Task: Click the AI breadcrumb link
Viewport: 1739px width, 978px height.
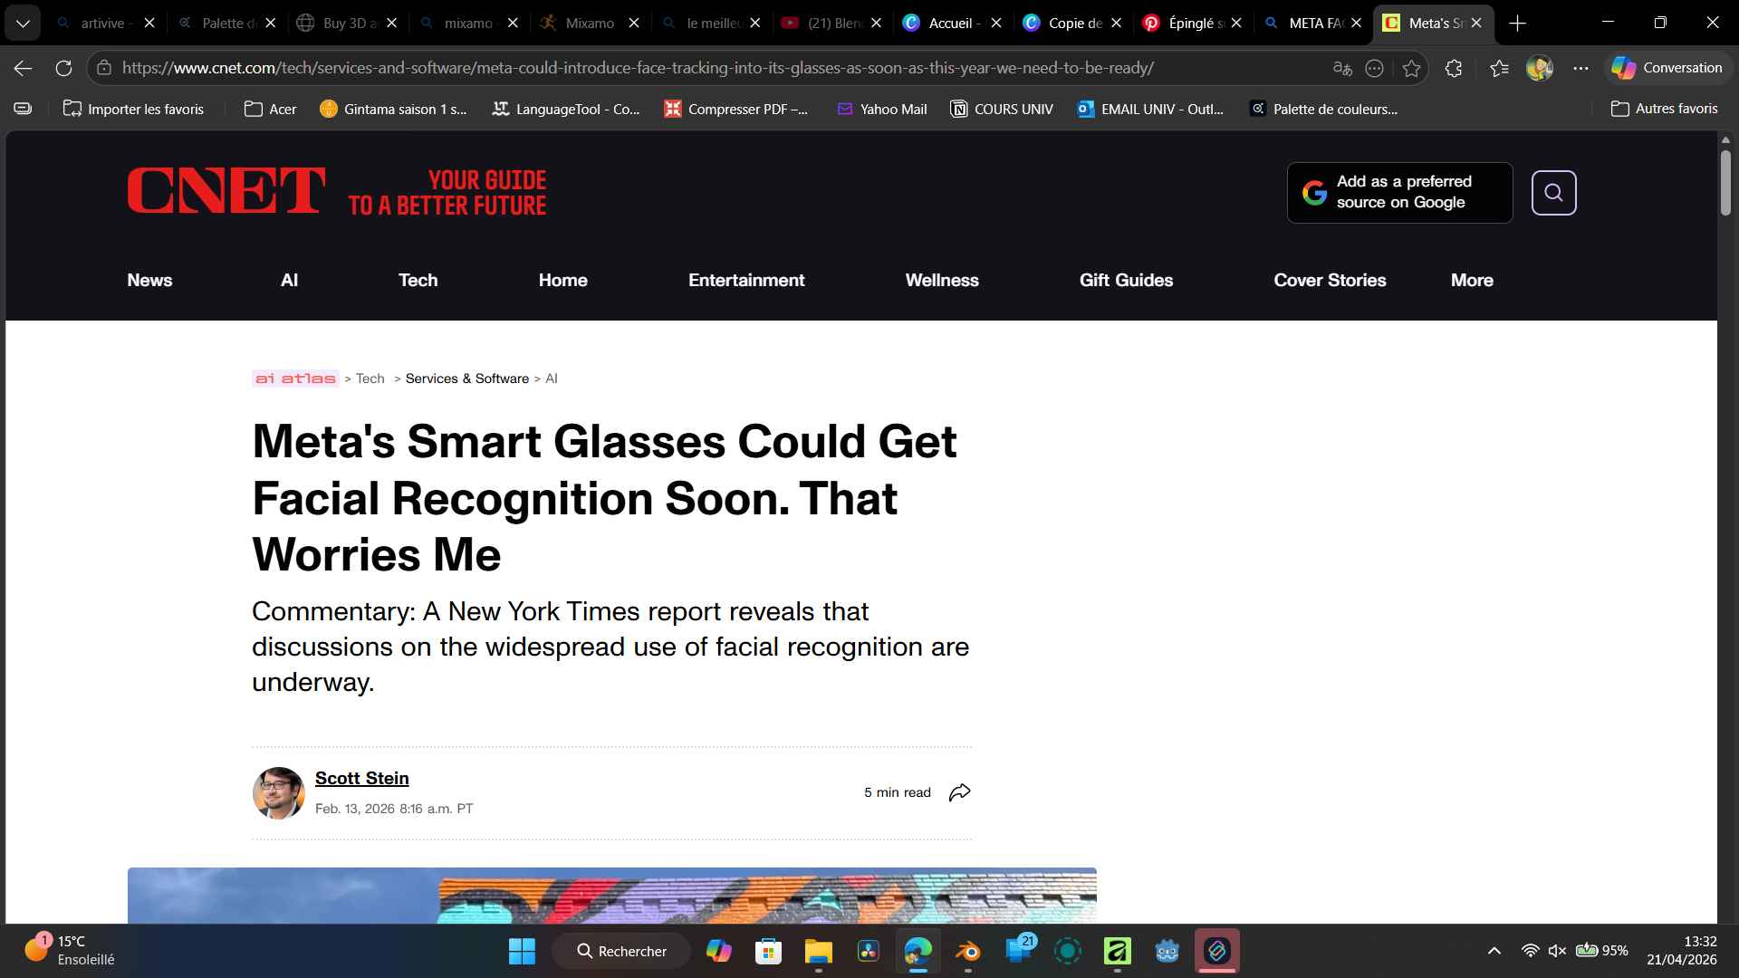Action: [552, 379]
